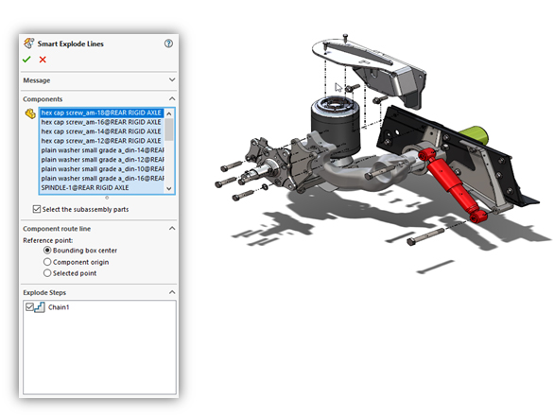Select plain washer small grade a_din-10 row
This screenshot has width=554, height=417.
[101, 169]
